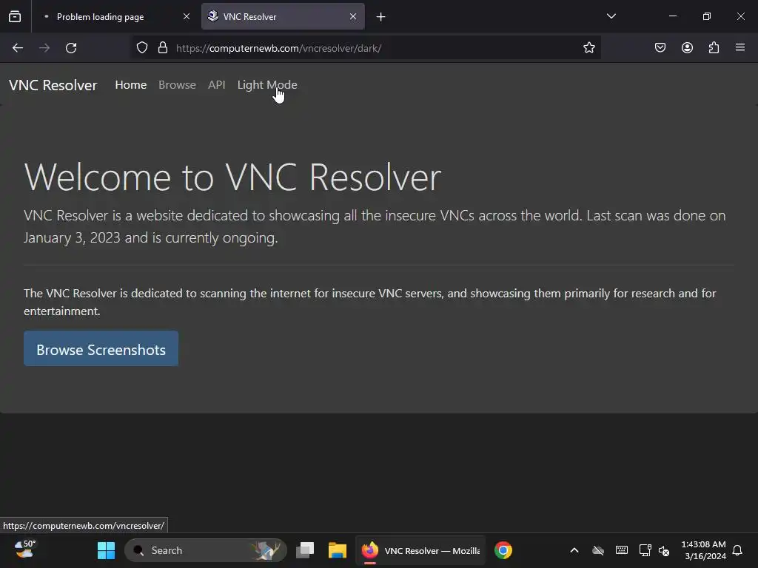
Task: Go to the Home nav link
Action: click(x=130, y=85)
